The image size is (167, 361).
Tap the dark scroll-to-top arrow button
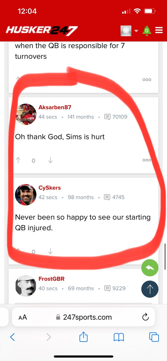click(x=150, y=289)
